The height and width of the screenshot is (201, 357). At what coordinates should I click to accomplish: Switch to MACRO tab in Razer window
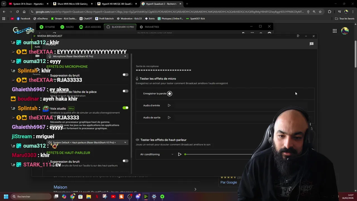(67, 27)
